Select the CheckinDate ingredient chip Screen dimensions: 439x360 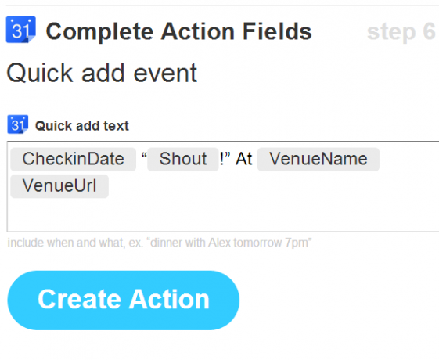pos(73,159)
